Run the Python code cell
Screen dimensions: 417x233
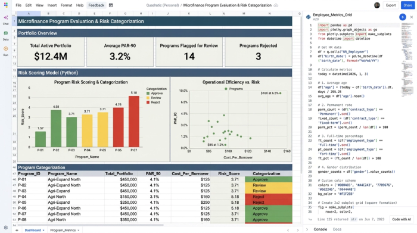click(402, 17)
